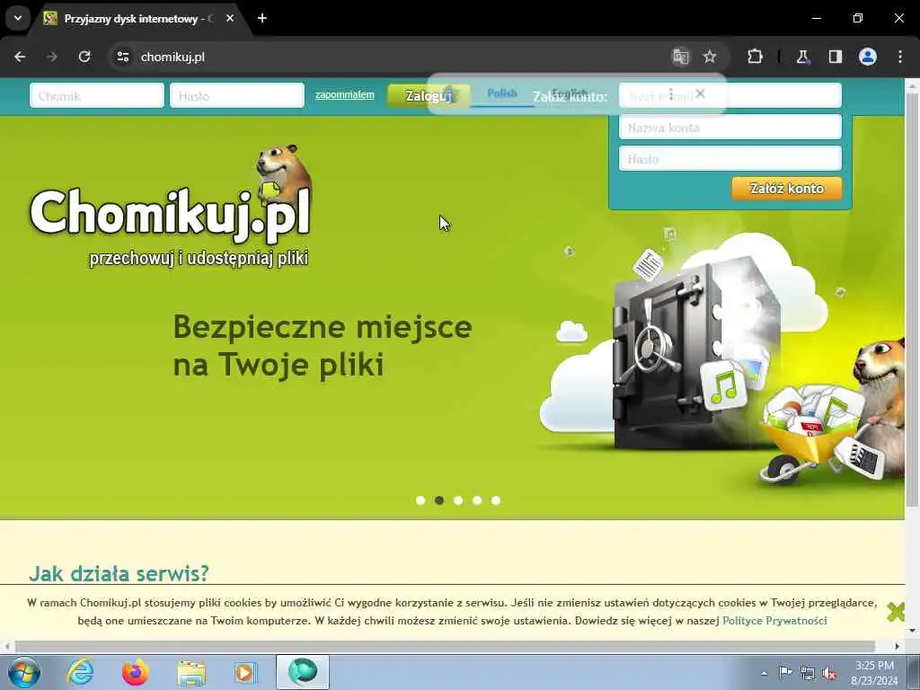Open the tab search dropdown arrow
The image size is (920, 690).
point(18,18)
